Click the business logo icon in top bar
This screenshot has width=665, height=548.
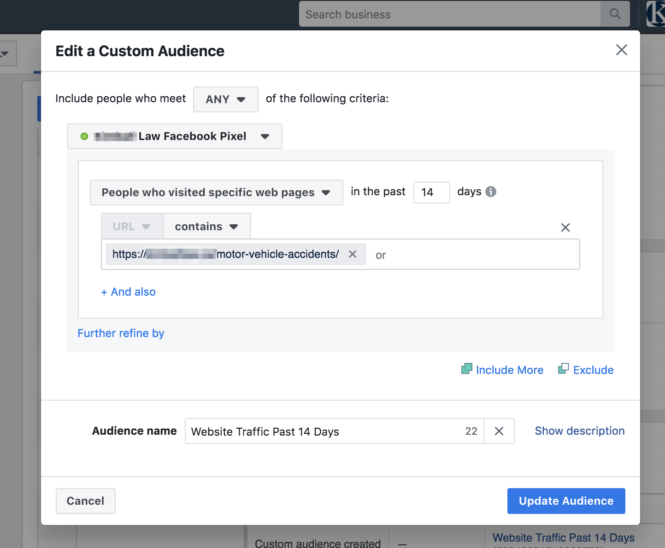[655, 14]
